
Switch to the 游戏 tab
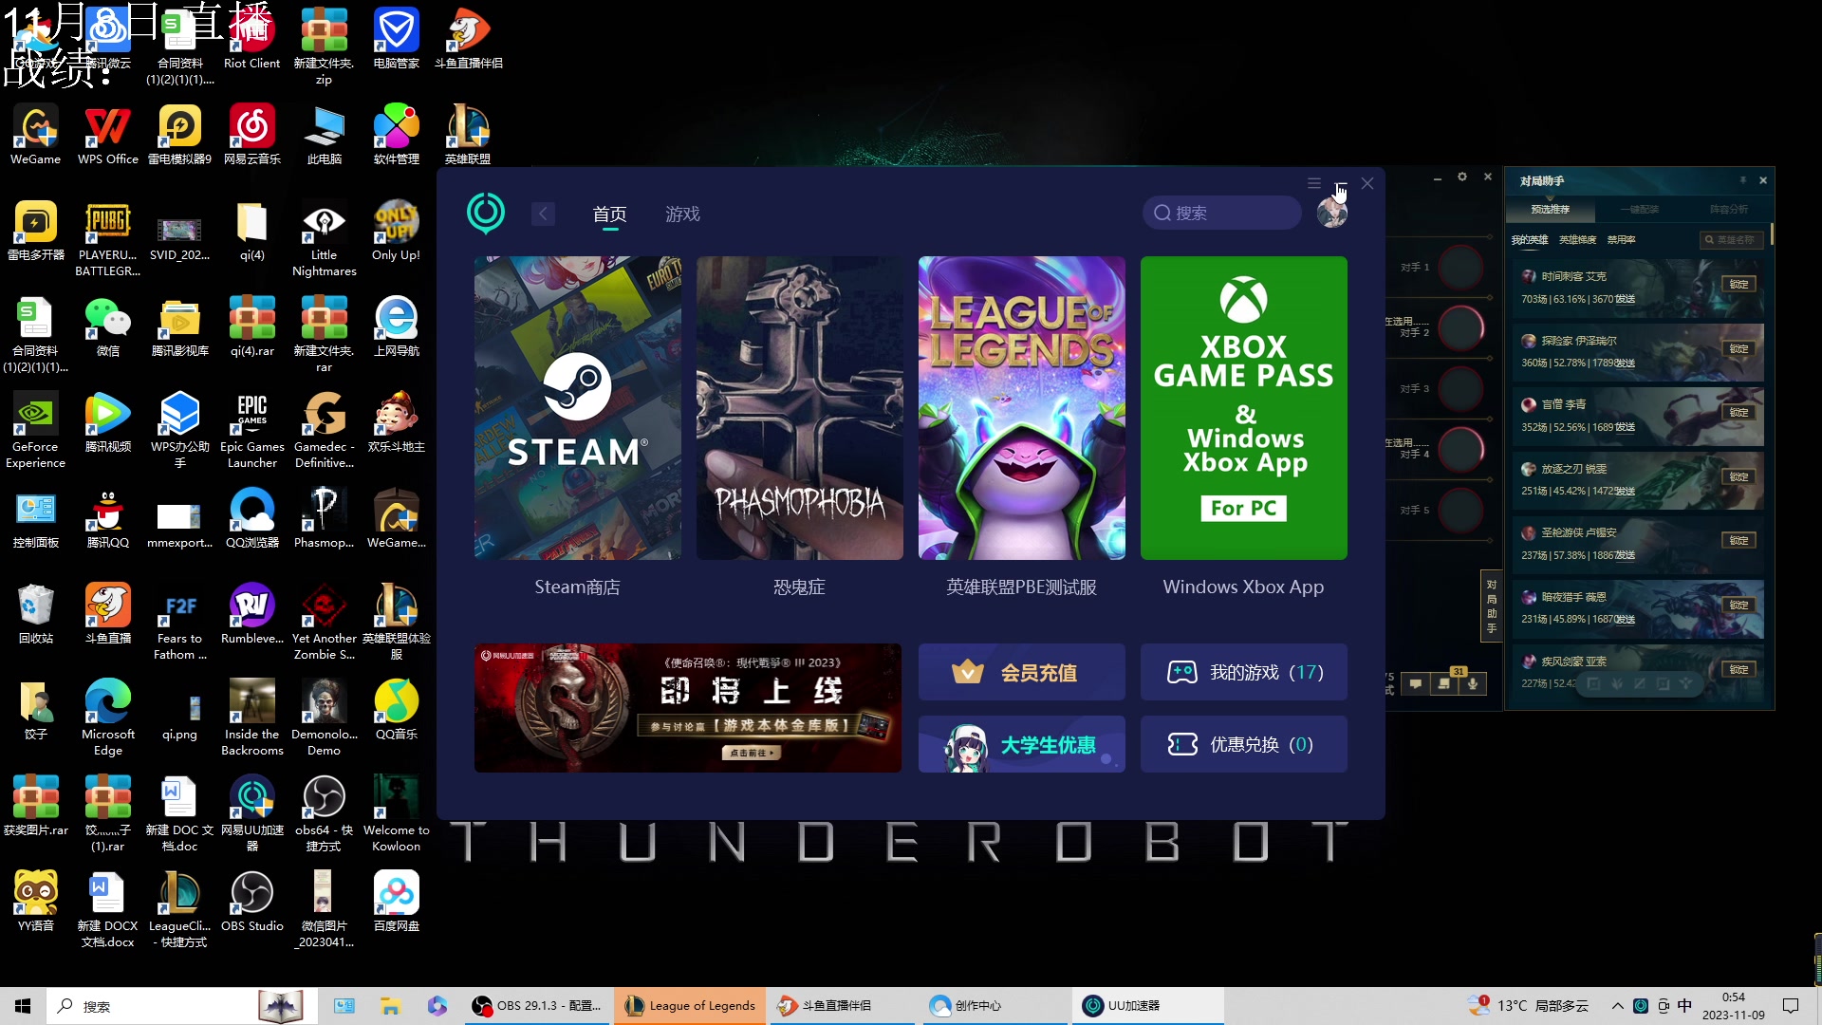coord(682,214)
